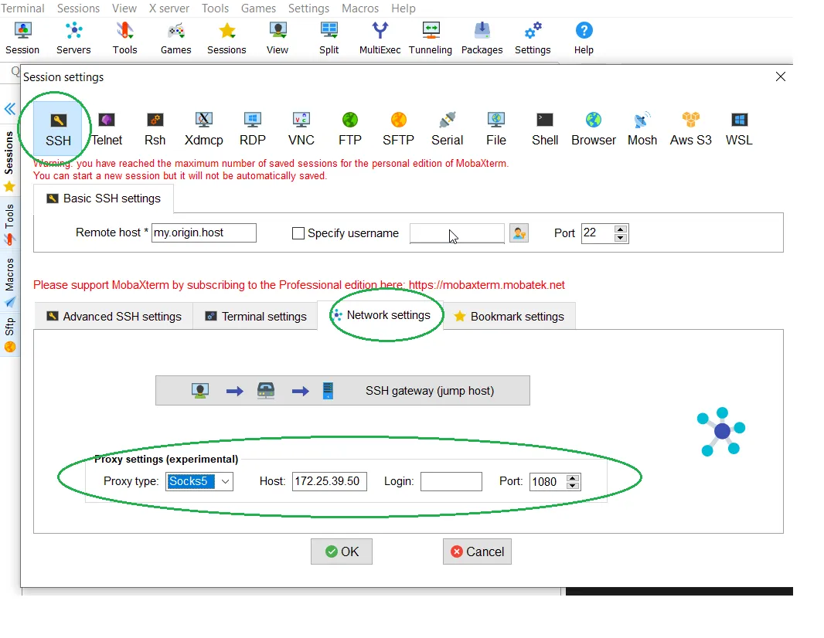824x638 pixels.
Task: Open the Terminal menu
Action: [22, 8]
